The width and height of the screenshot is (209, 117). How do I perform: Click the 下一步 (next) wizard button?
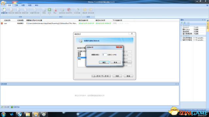106,76
